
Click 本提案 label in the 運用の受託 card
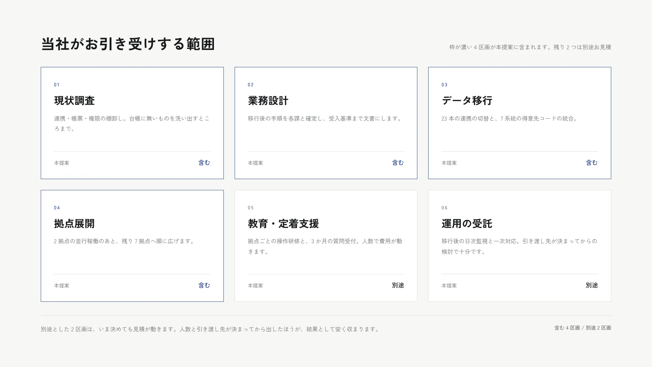[x=449, y=286]
